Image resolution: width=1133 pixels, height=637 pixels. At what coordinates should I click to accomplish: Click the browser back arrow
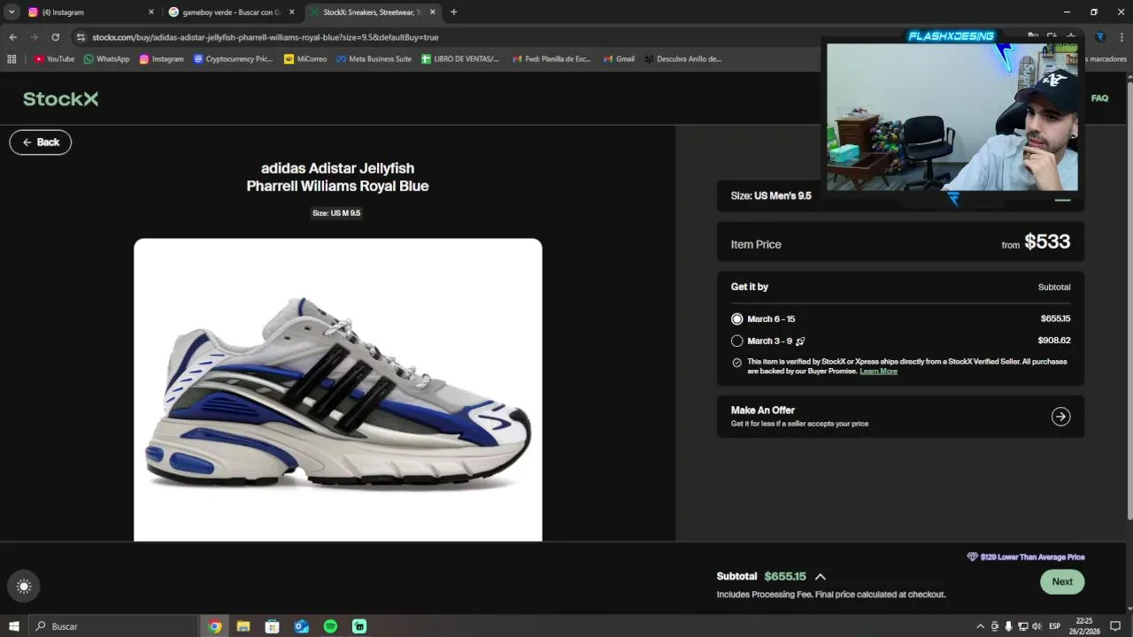[12, 37]
